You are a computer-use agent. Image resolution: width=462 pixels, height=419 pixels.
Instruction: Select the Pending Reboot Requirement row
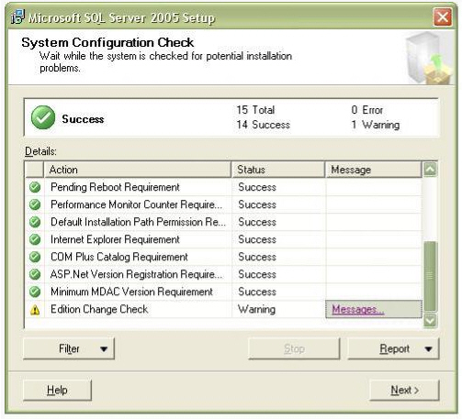(223, 187)
